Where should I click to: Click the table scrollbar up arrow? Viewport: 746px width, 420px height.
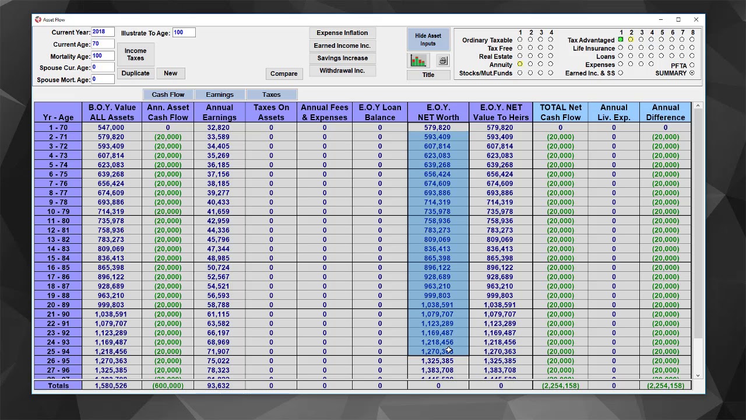point(698,106)
